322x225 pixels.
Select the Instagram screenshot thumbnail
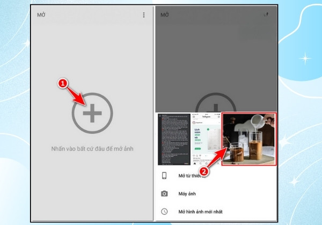(x=206, y=139)
